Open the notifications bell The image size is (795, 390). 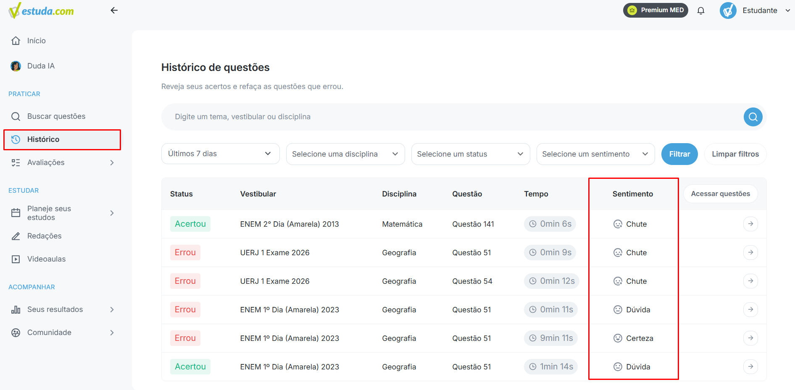[701, 10]
